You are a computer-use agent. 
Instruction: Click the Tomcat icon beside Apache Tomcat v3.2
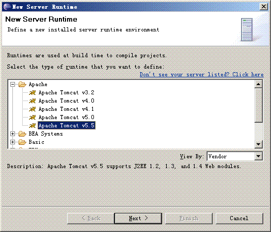[x=33, y=93]
